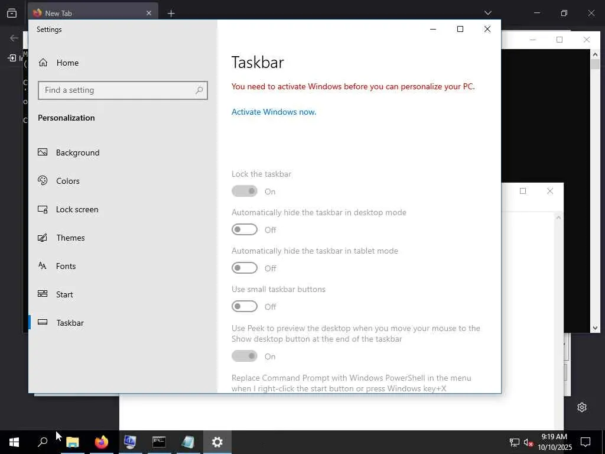Toggle Use small taskbar buttons switch
The height and width of the screenshot is (454, 605).
pos(244,306)
